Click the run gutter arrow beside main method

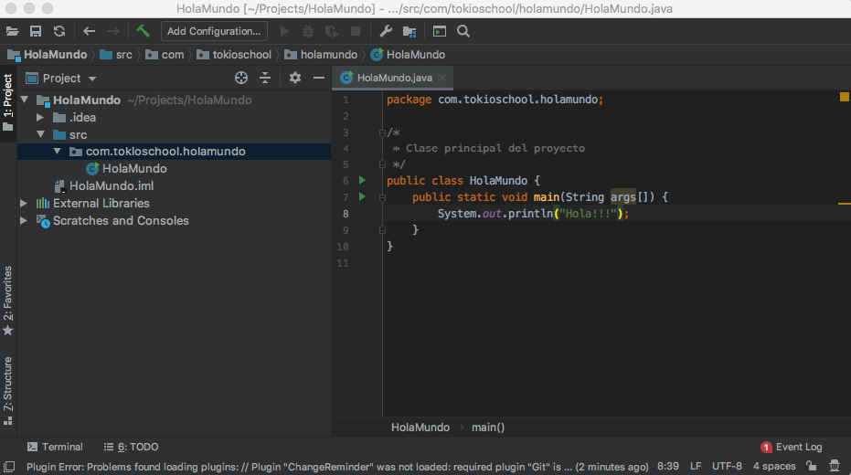coord(362,197)
